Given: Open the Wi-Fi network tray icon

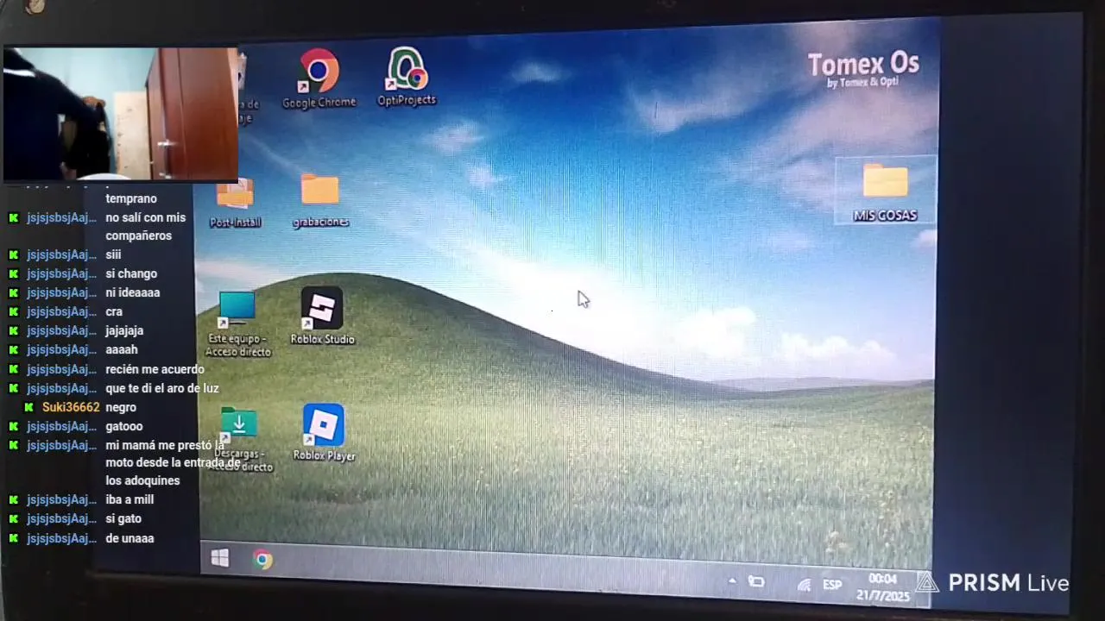Looking at the screenshot, I should (x=804, y=585).
